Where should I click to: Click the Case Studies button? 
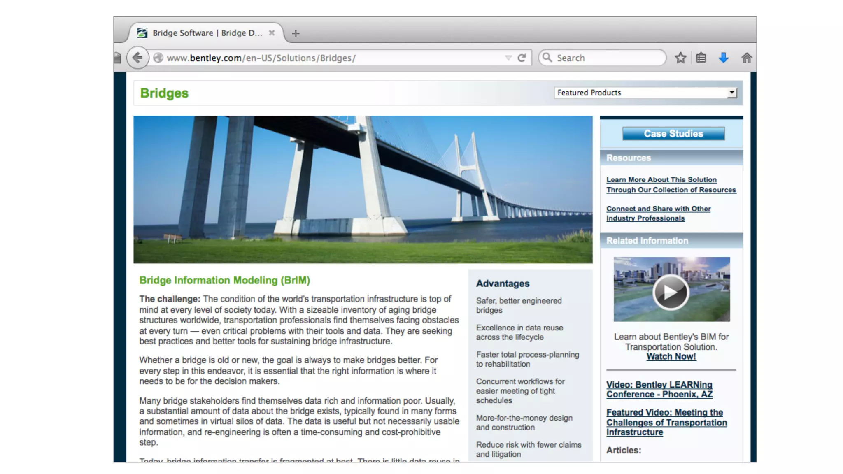(673, 134)
